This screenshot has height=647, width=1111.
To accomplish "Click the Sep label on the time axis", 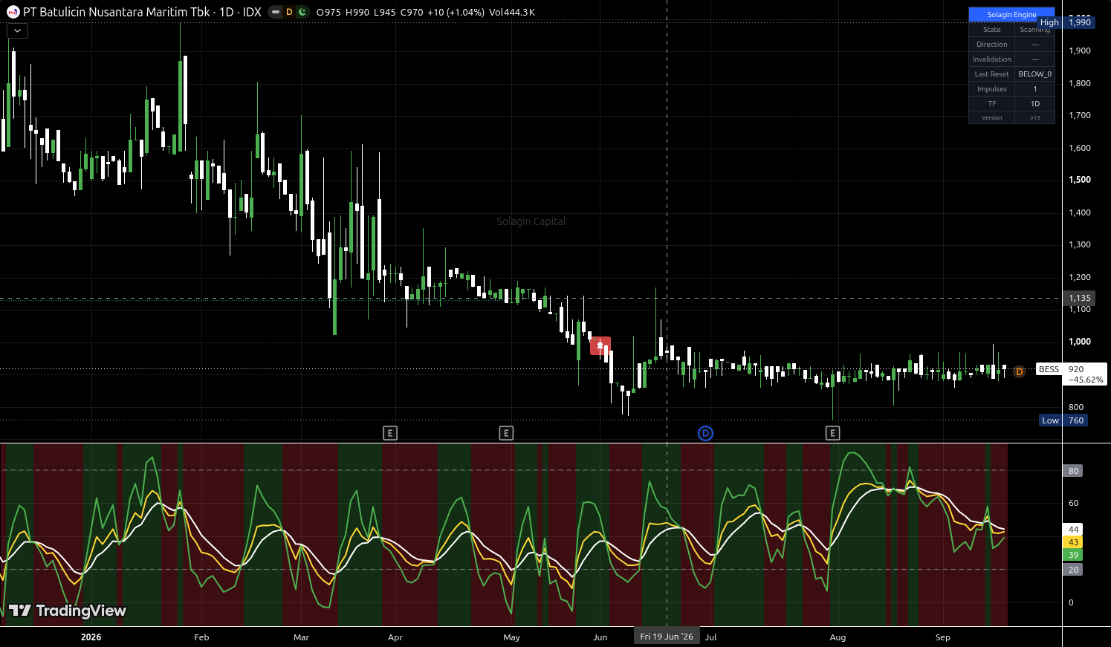I will point(943,637).
